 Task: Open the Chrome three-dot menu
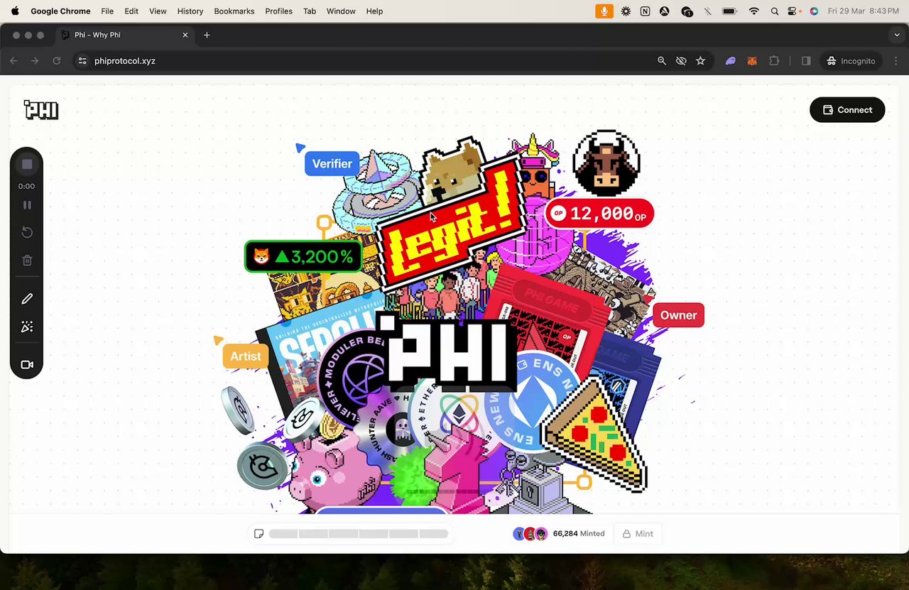coord(896,61)
